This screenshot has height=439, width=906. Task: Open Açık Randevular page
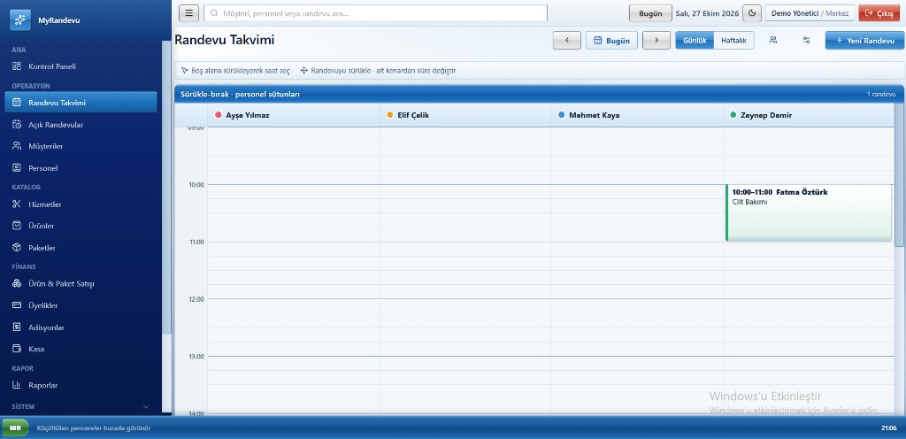tap(81, 125)
